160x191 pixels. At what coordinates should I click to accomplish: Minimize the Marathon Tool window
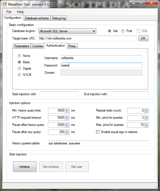point(134,3)
